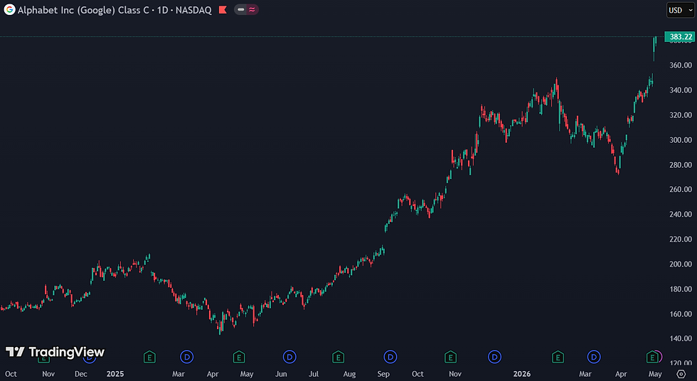Select the latest green candle near 383
Viewport: 697px width, 381px height.
click(x=655, y=42)
